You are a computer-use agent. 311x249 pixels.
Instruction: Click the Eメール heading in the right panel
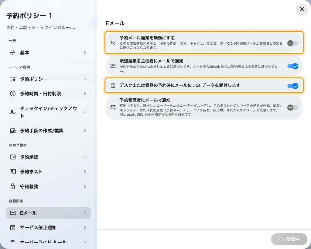coord(115,23)
